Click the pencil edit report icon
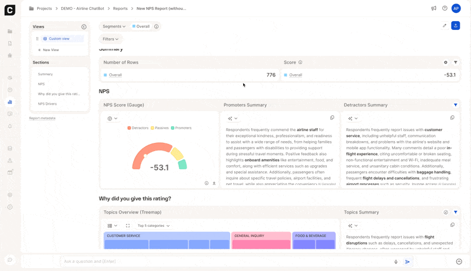 (445, 26)
